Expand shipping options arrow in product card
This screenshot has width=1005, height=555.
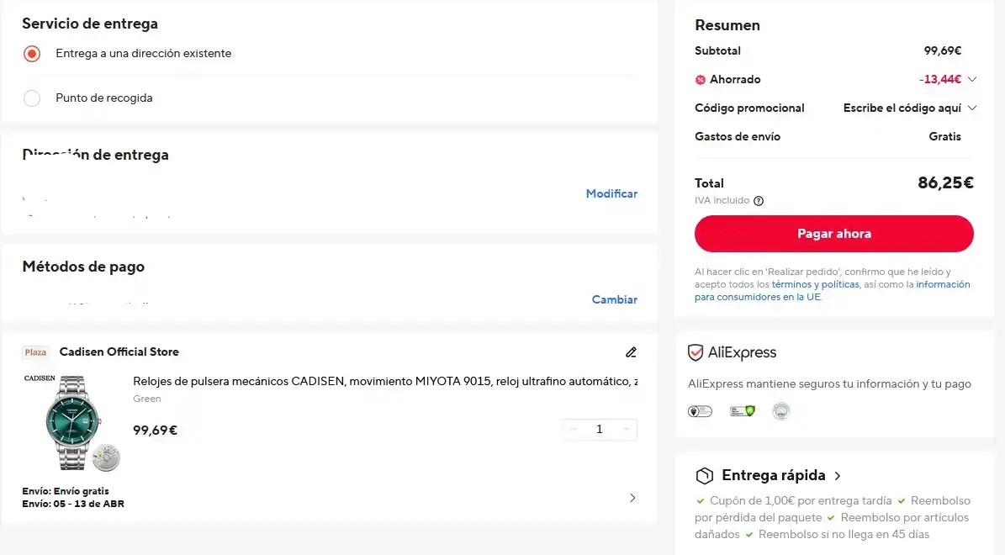coord(632,498)
